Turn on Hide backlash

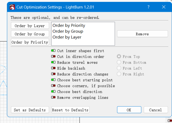(x=53, y=68)
